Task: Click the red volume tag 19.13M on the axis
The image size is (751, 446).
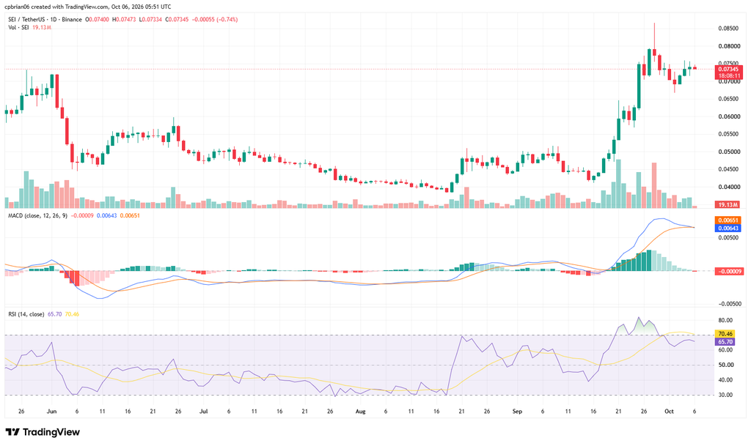Action: [728, 204]
